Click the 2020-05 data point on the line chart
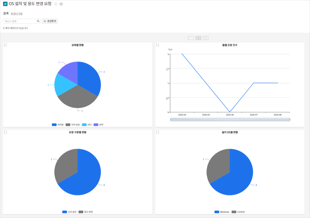This screenshot has width=310, height=218. [206, 83]
